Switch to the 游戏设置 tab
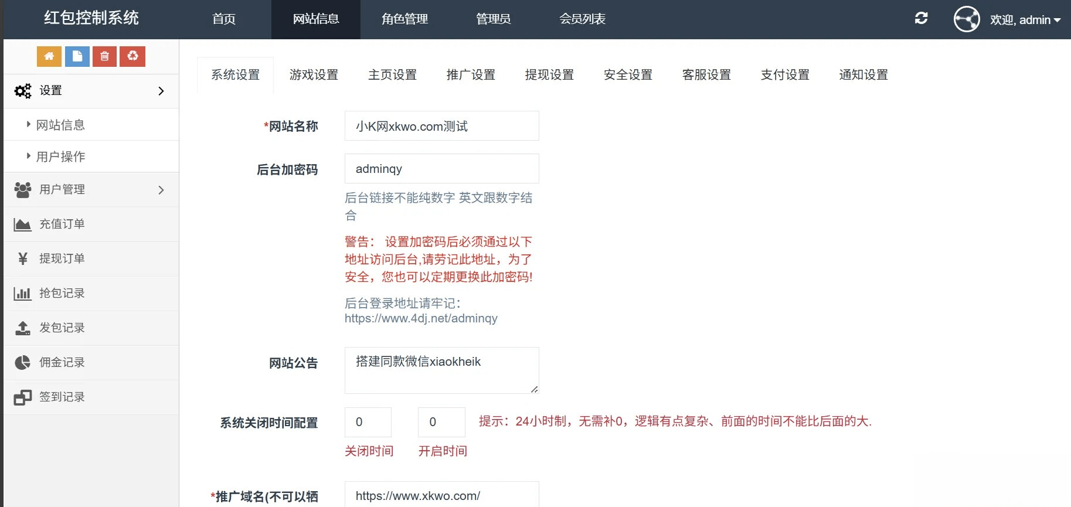 coord(314,75)
